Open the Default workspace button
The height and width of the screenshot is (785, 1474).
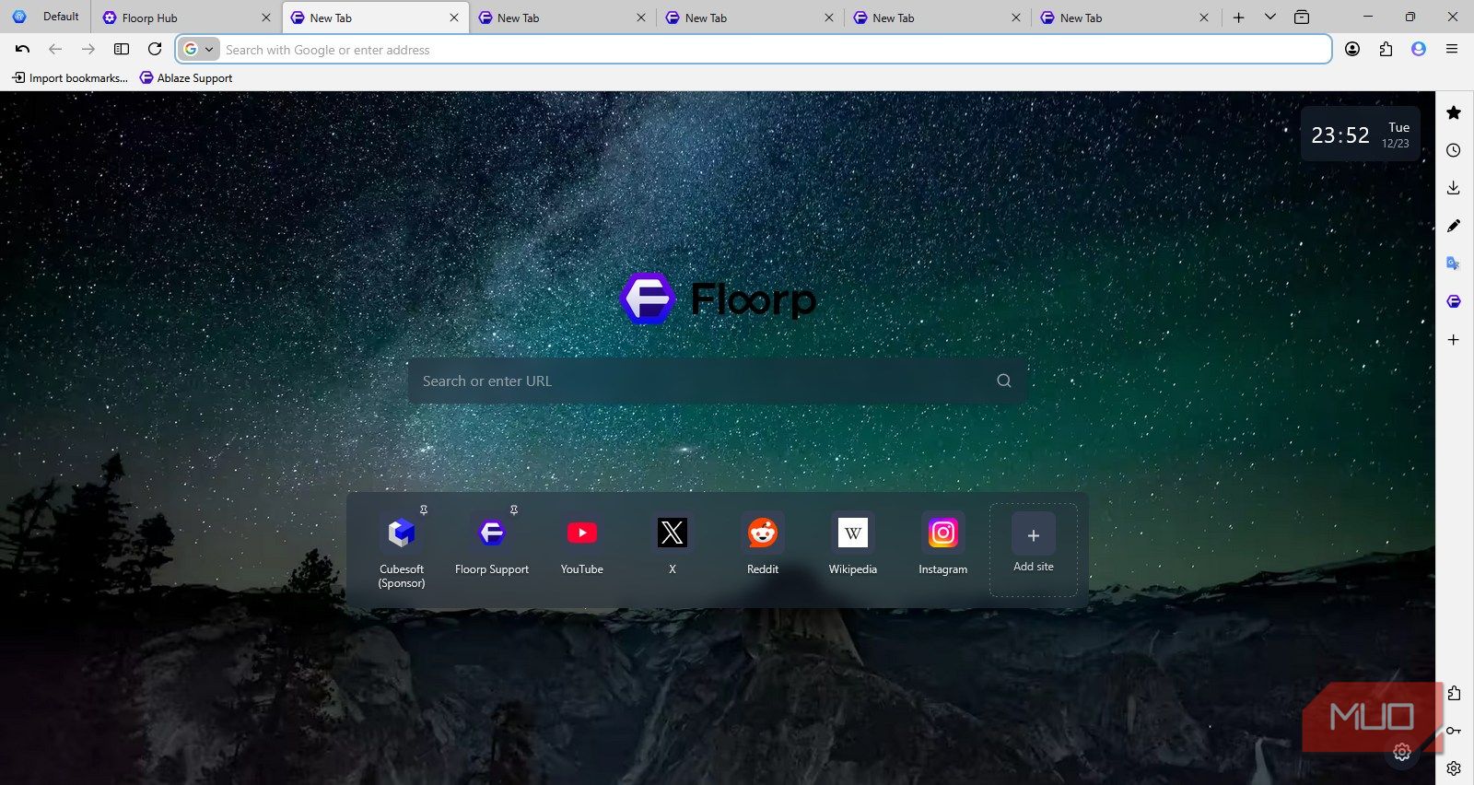point(46,17)
